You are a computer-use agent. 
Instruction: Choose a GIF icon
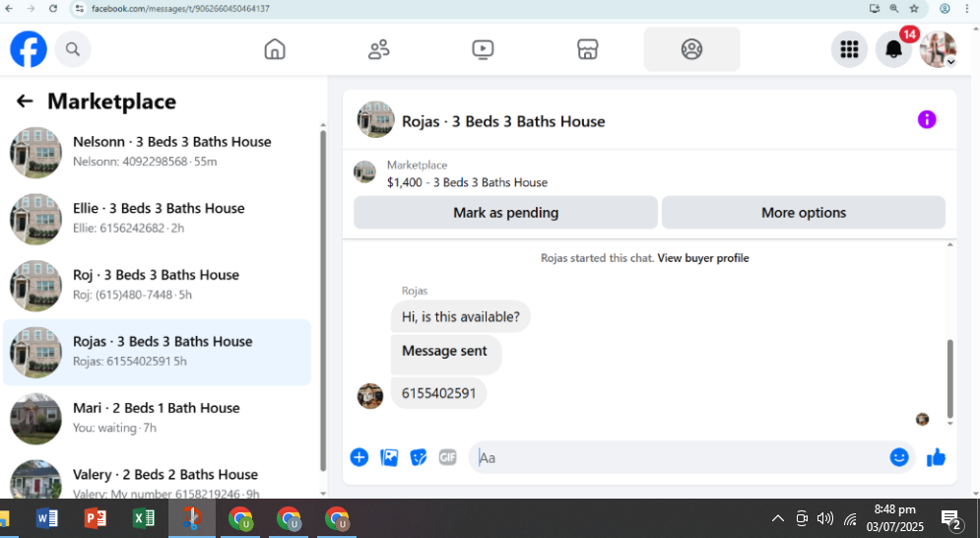(x=447, y=457)
